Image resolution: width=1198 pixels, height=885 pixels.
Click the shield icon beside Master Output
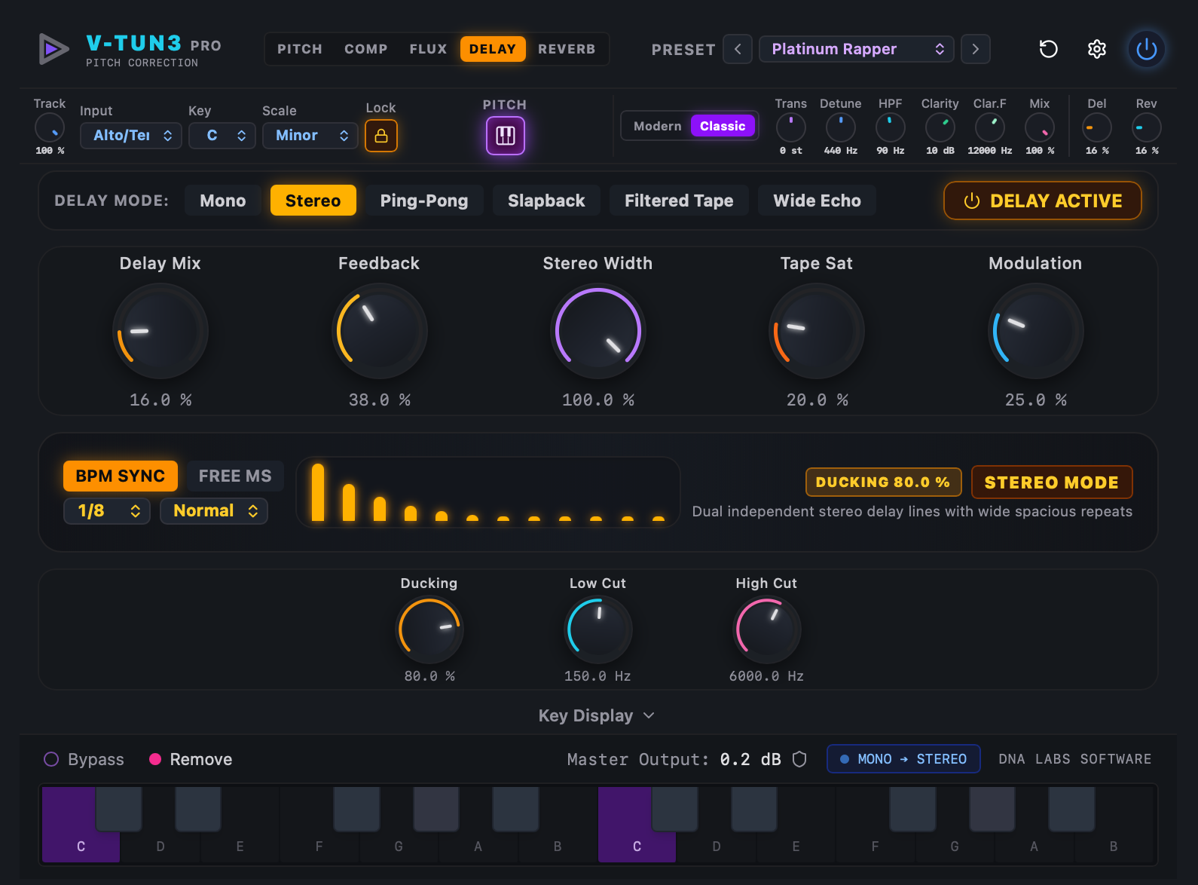(x=799, y=759)
